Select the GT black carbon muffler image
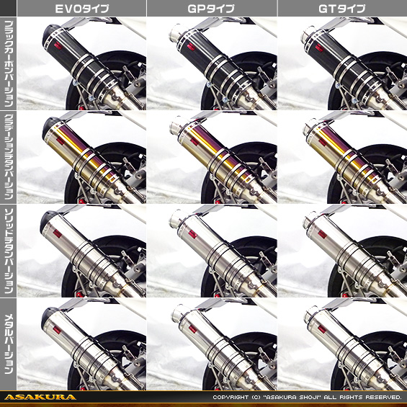Image resolution: width=407 pixels, height=407 pixels. click(342, 63)
